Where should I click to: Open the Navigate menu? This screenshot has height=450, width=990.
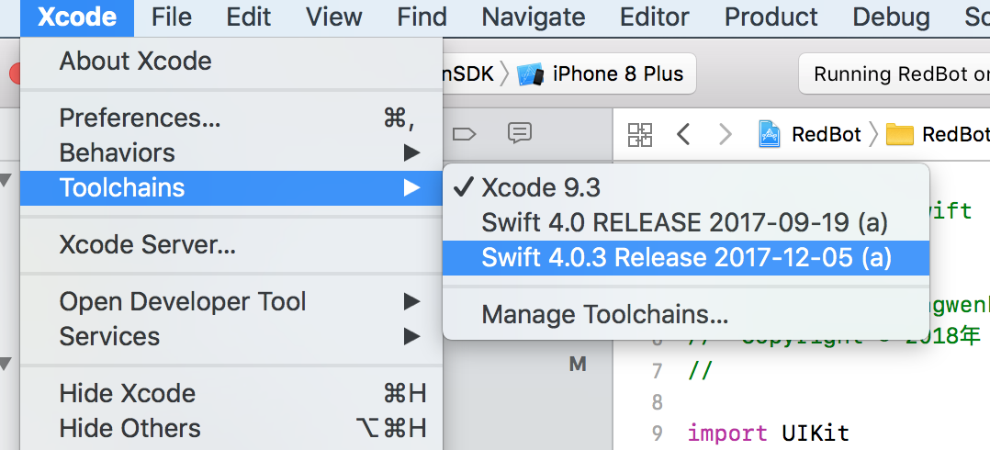[x=534, y=17]
